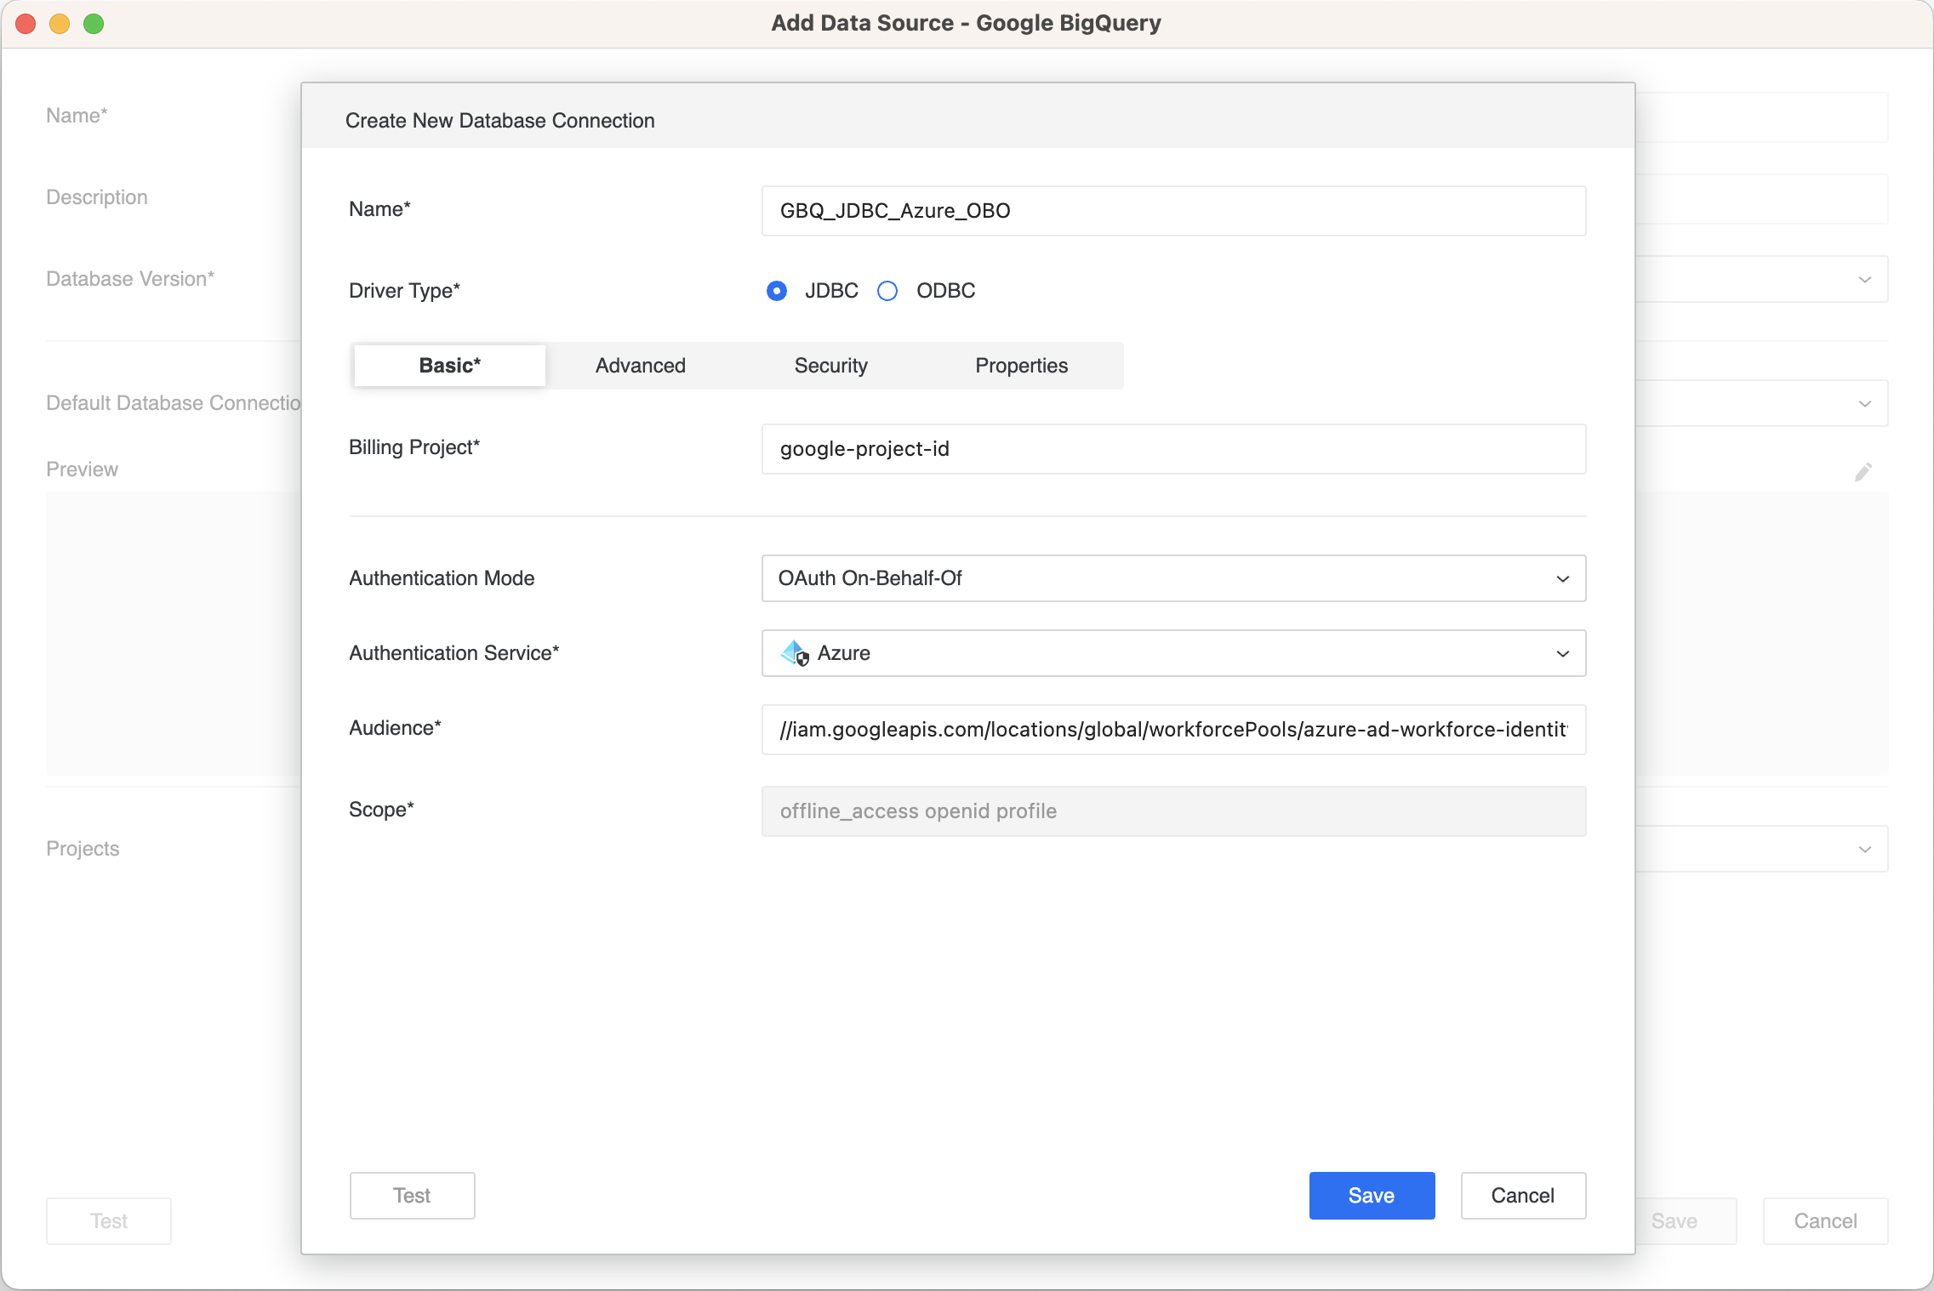Click the Billing Project text field
This screenshot has width=1934, height=1291.
pyautogui.click(x=1172, y=449)
